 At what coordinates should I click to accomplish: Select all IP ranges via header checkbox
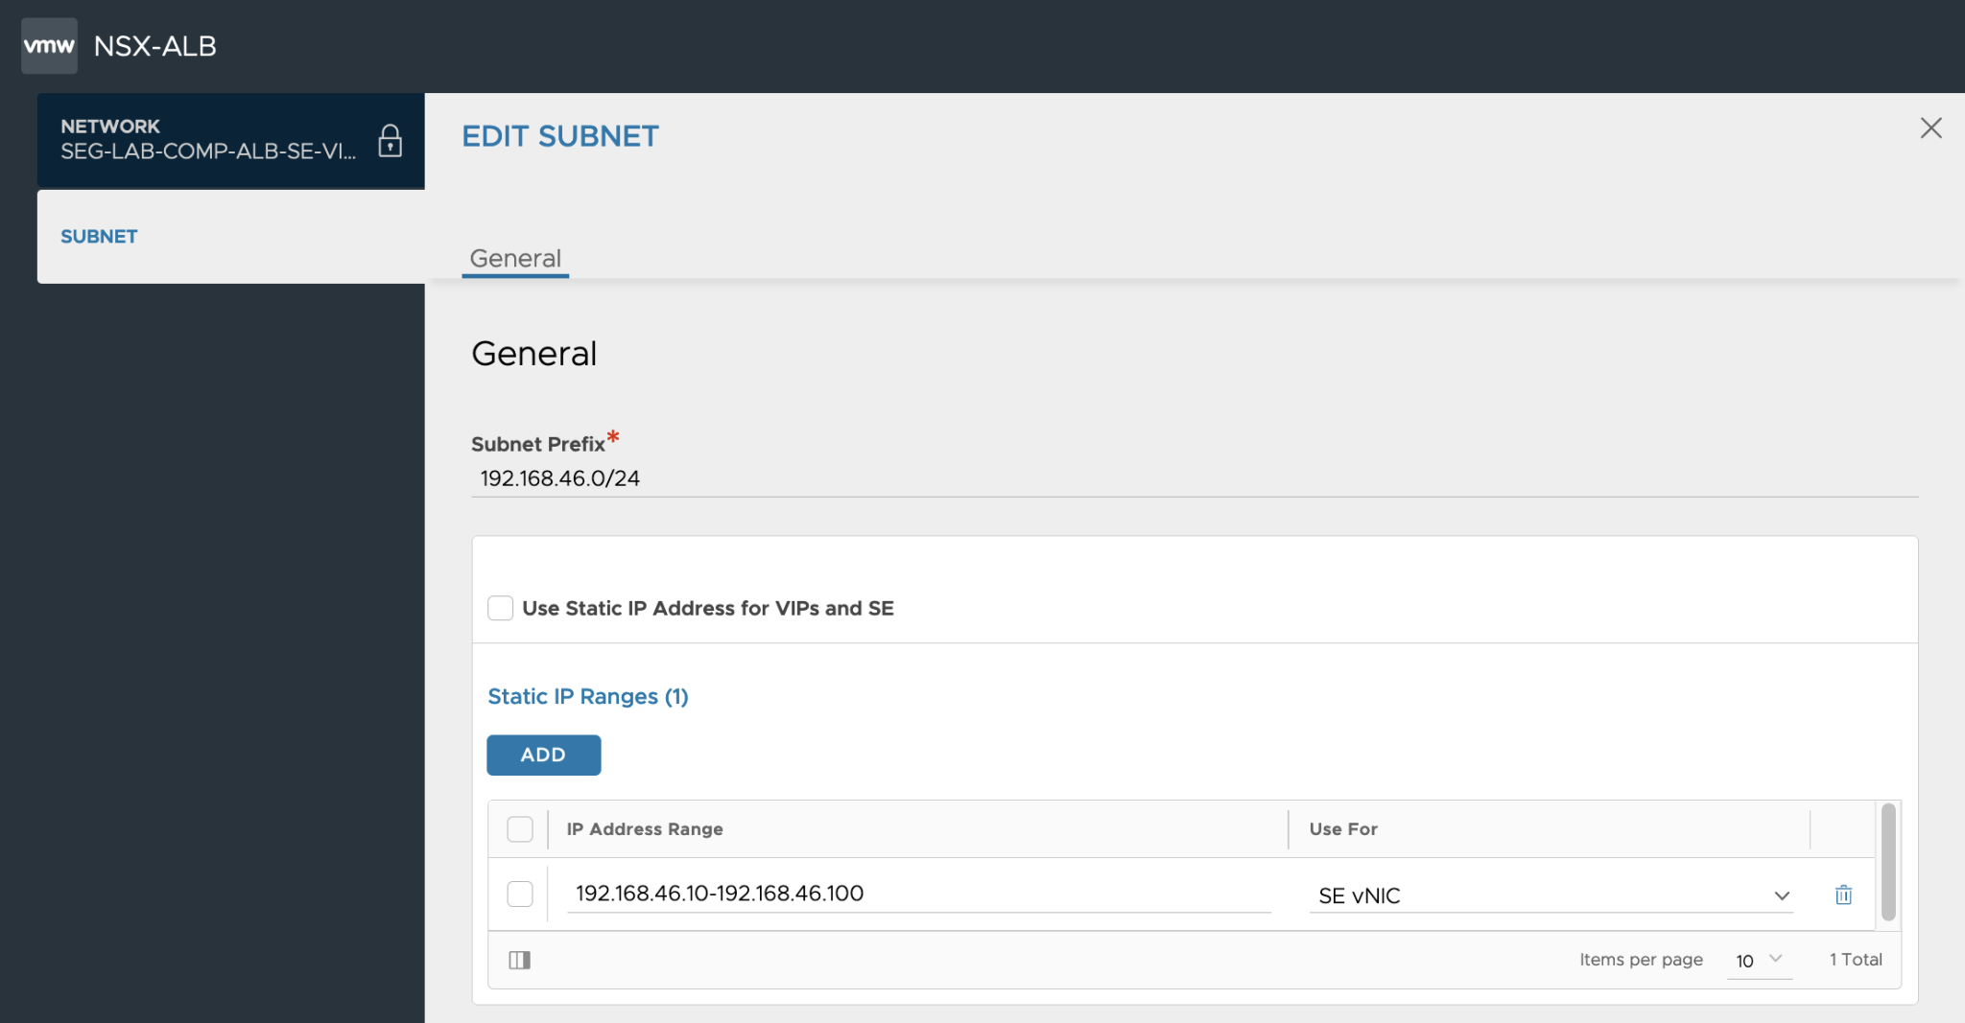pyautogui.click(x=519, y=828)
